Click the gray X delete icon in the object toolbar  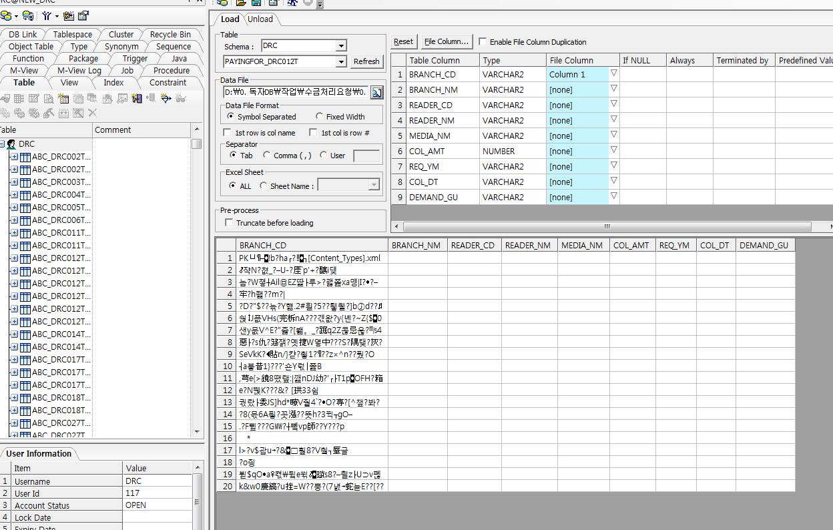[x=93, y=113]
